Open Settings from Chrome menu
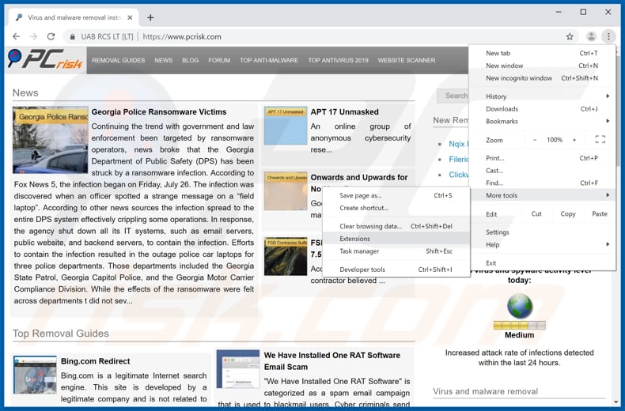 [498, 232]
